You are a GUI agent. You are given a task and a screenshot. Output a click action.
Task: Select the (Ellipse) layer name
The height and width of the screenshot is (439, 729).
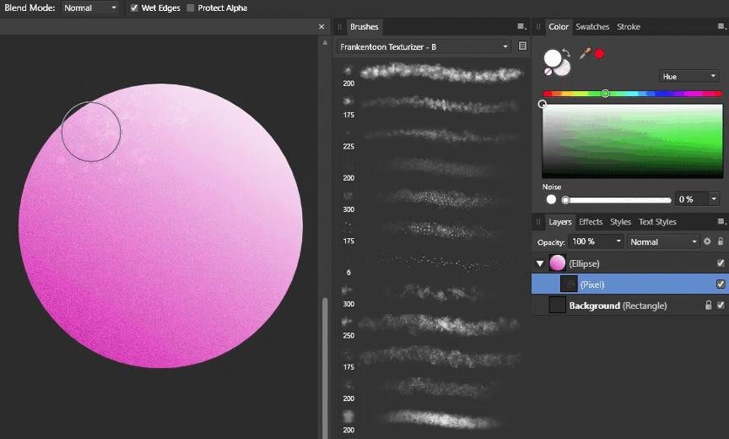[x=584, y=263]
